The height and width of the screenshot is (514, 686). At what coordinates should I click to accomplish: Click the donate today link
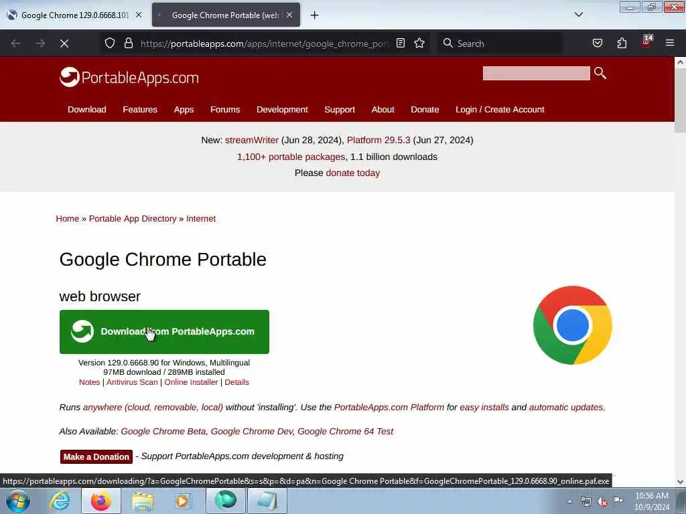(352, 173)
